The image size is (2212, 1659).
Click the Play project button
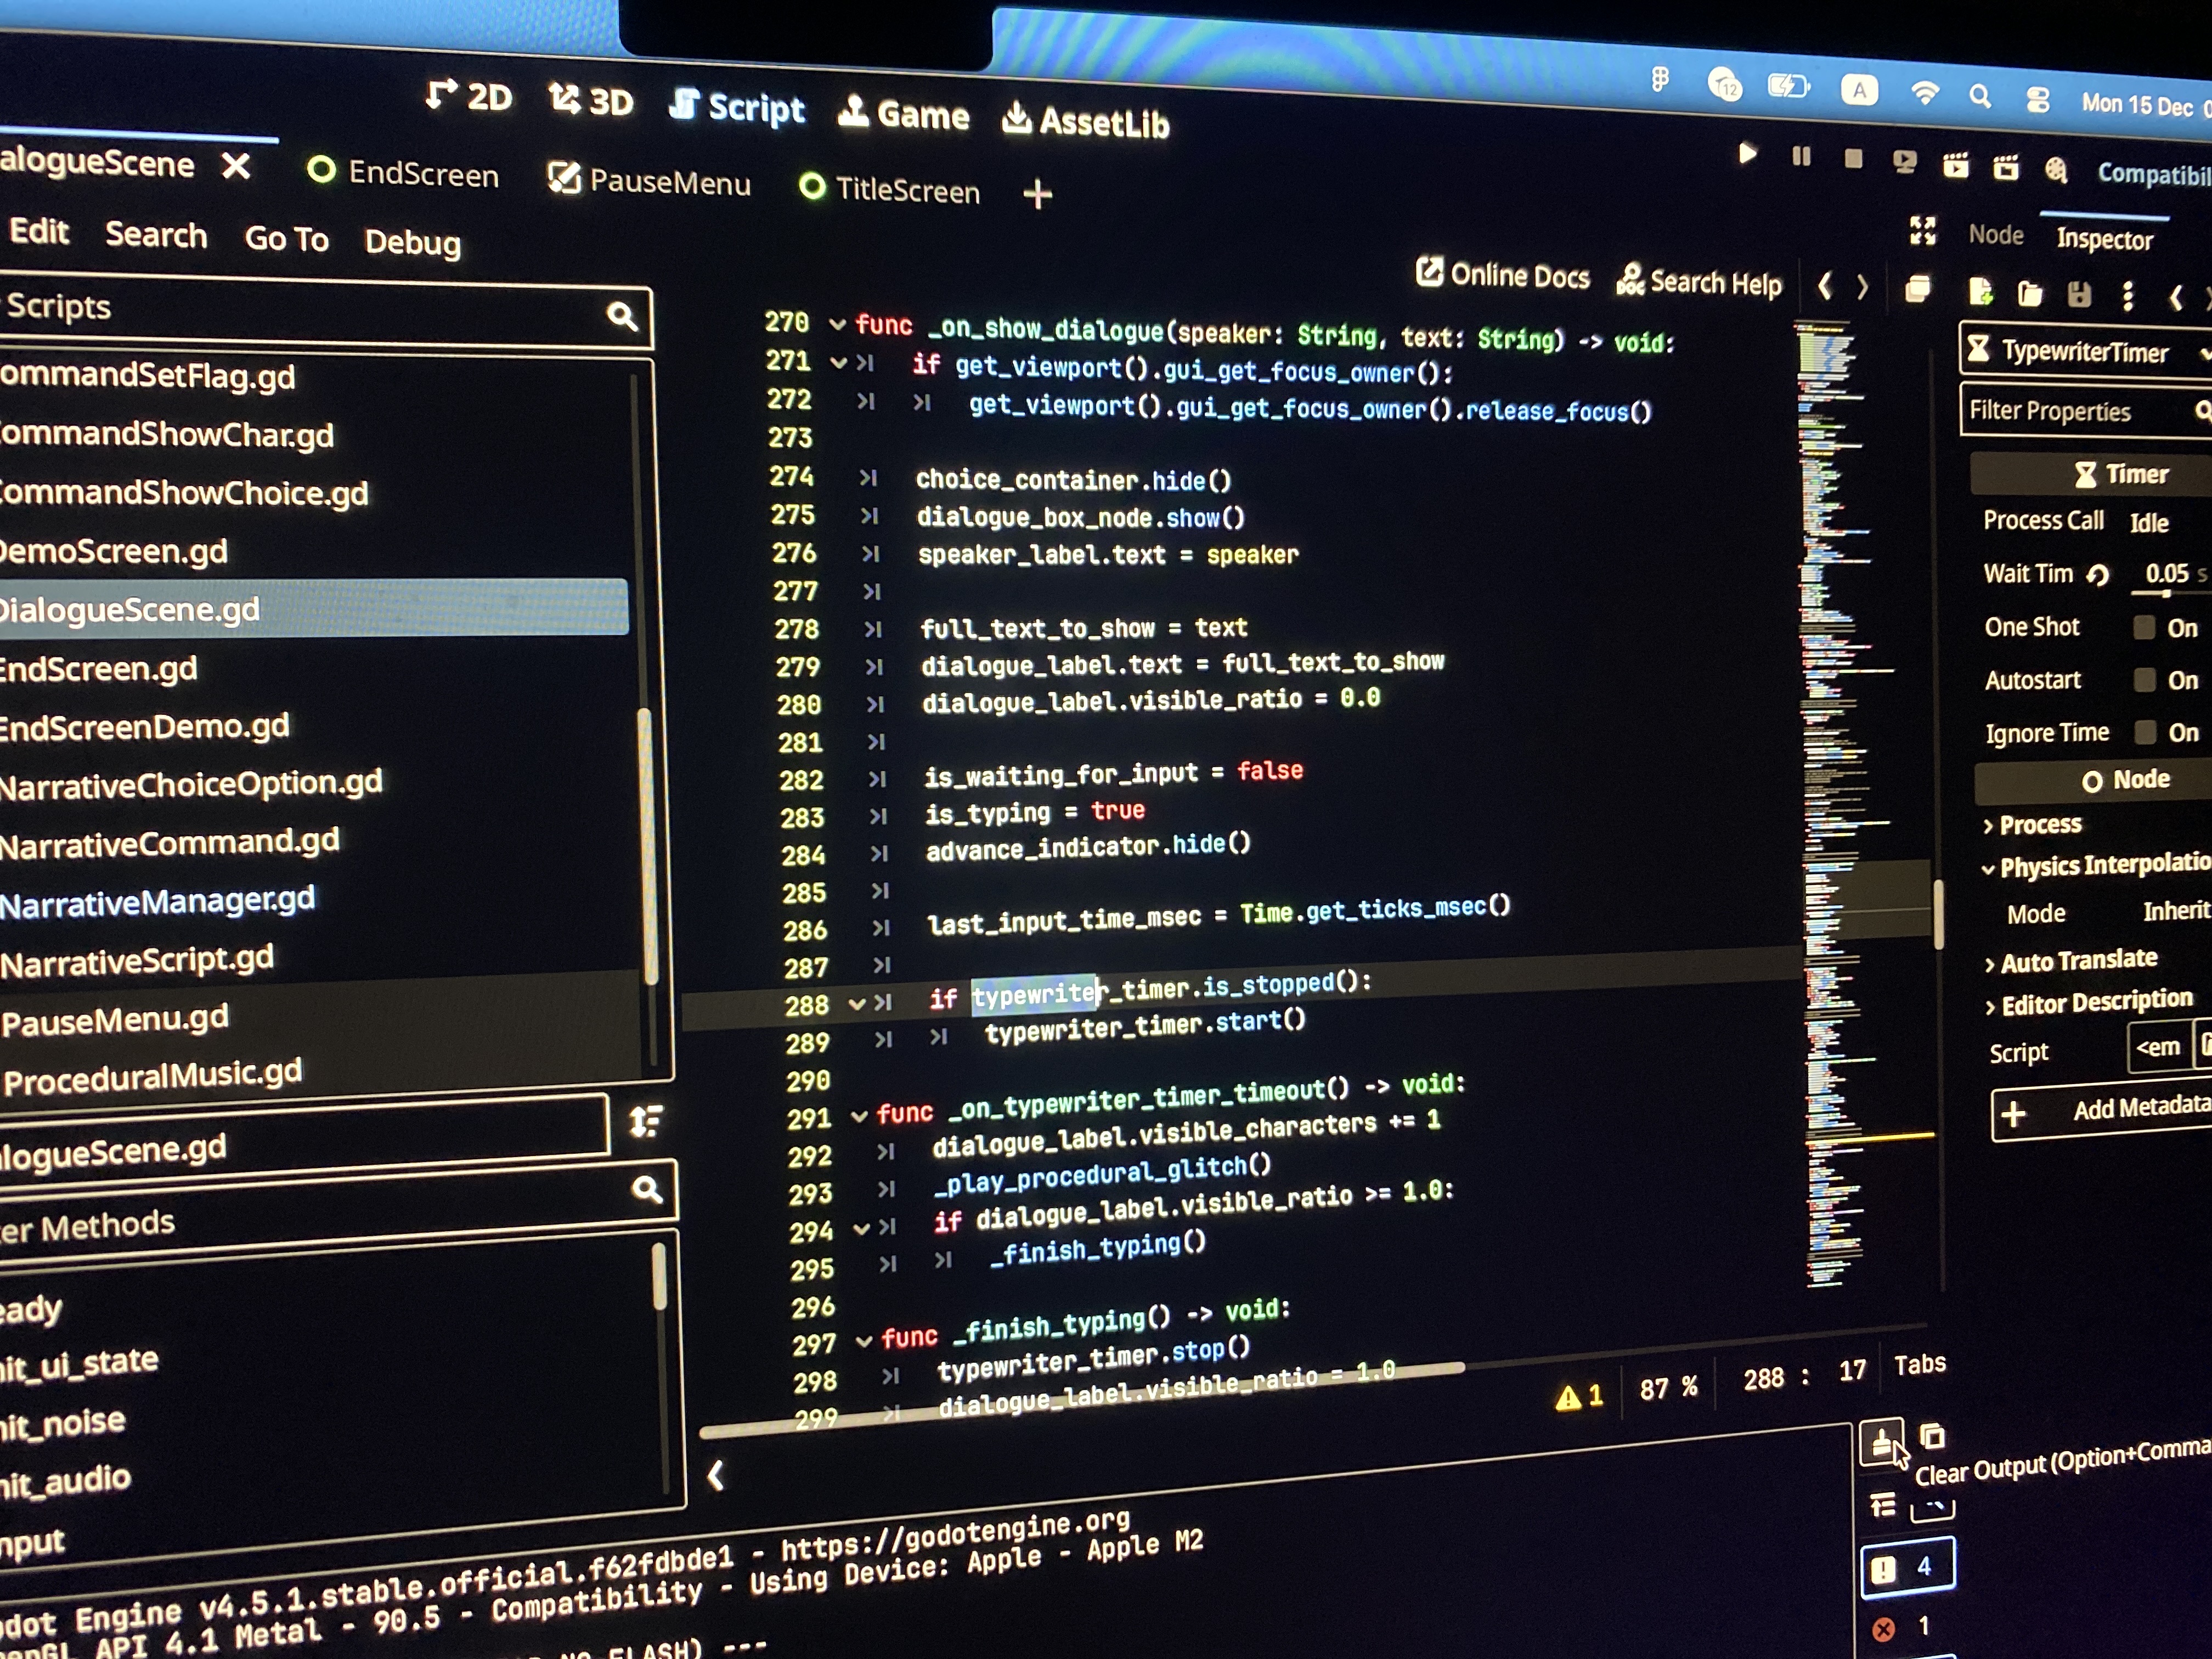click(1747, 154)
